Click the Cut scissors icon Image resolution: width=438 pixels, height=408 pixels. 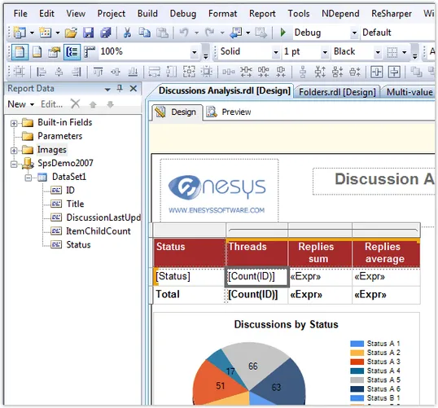pos(127,33)
